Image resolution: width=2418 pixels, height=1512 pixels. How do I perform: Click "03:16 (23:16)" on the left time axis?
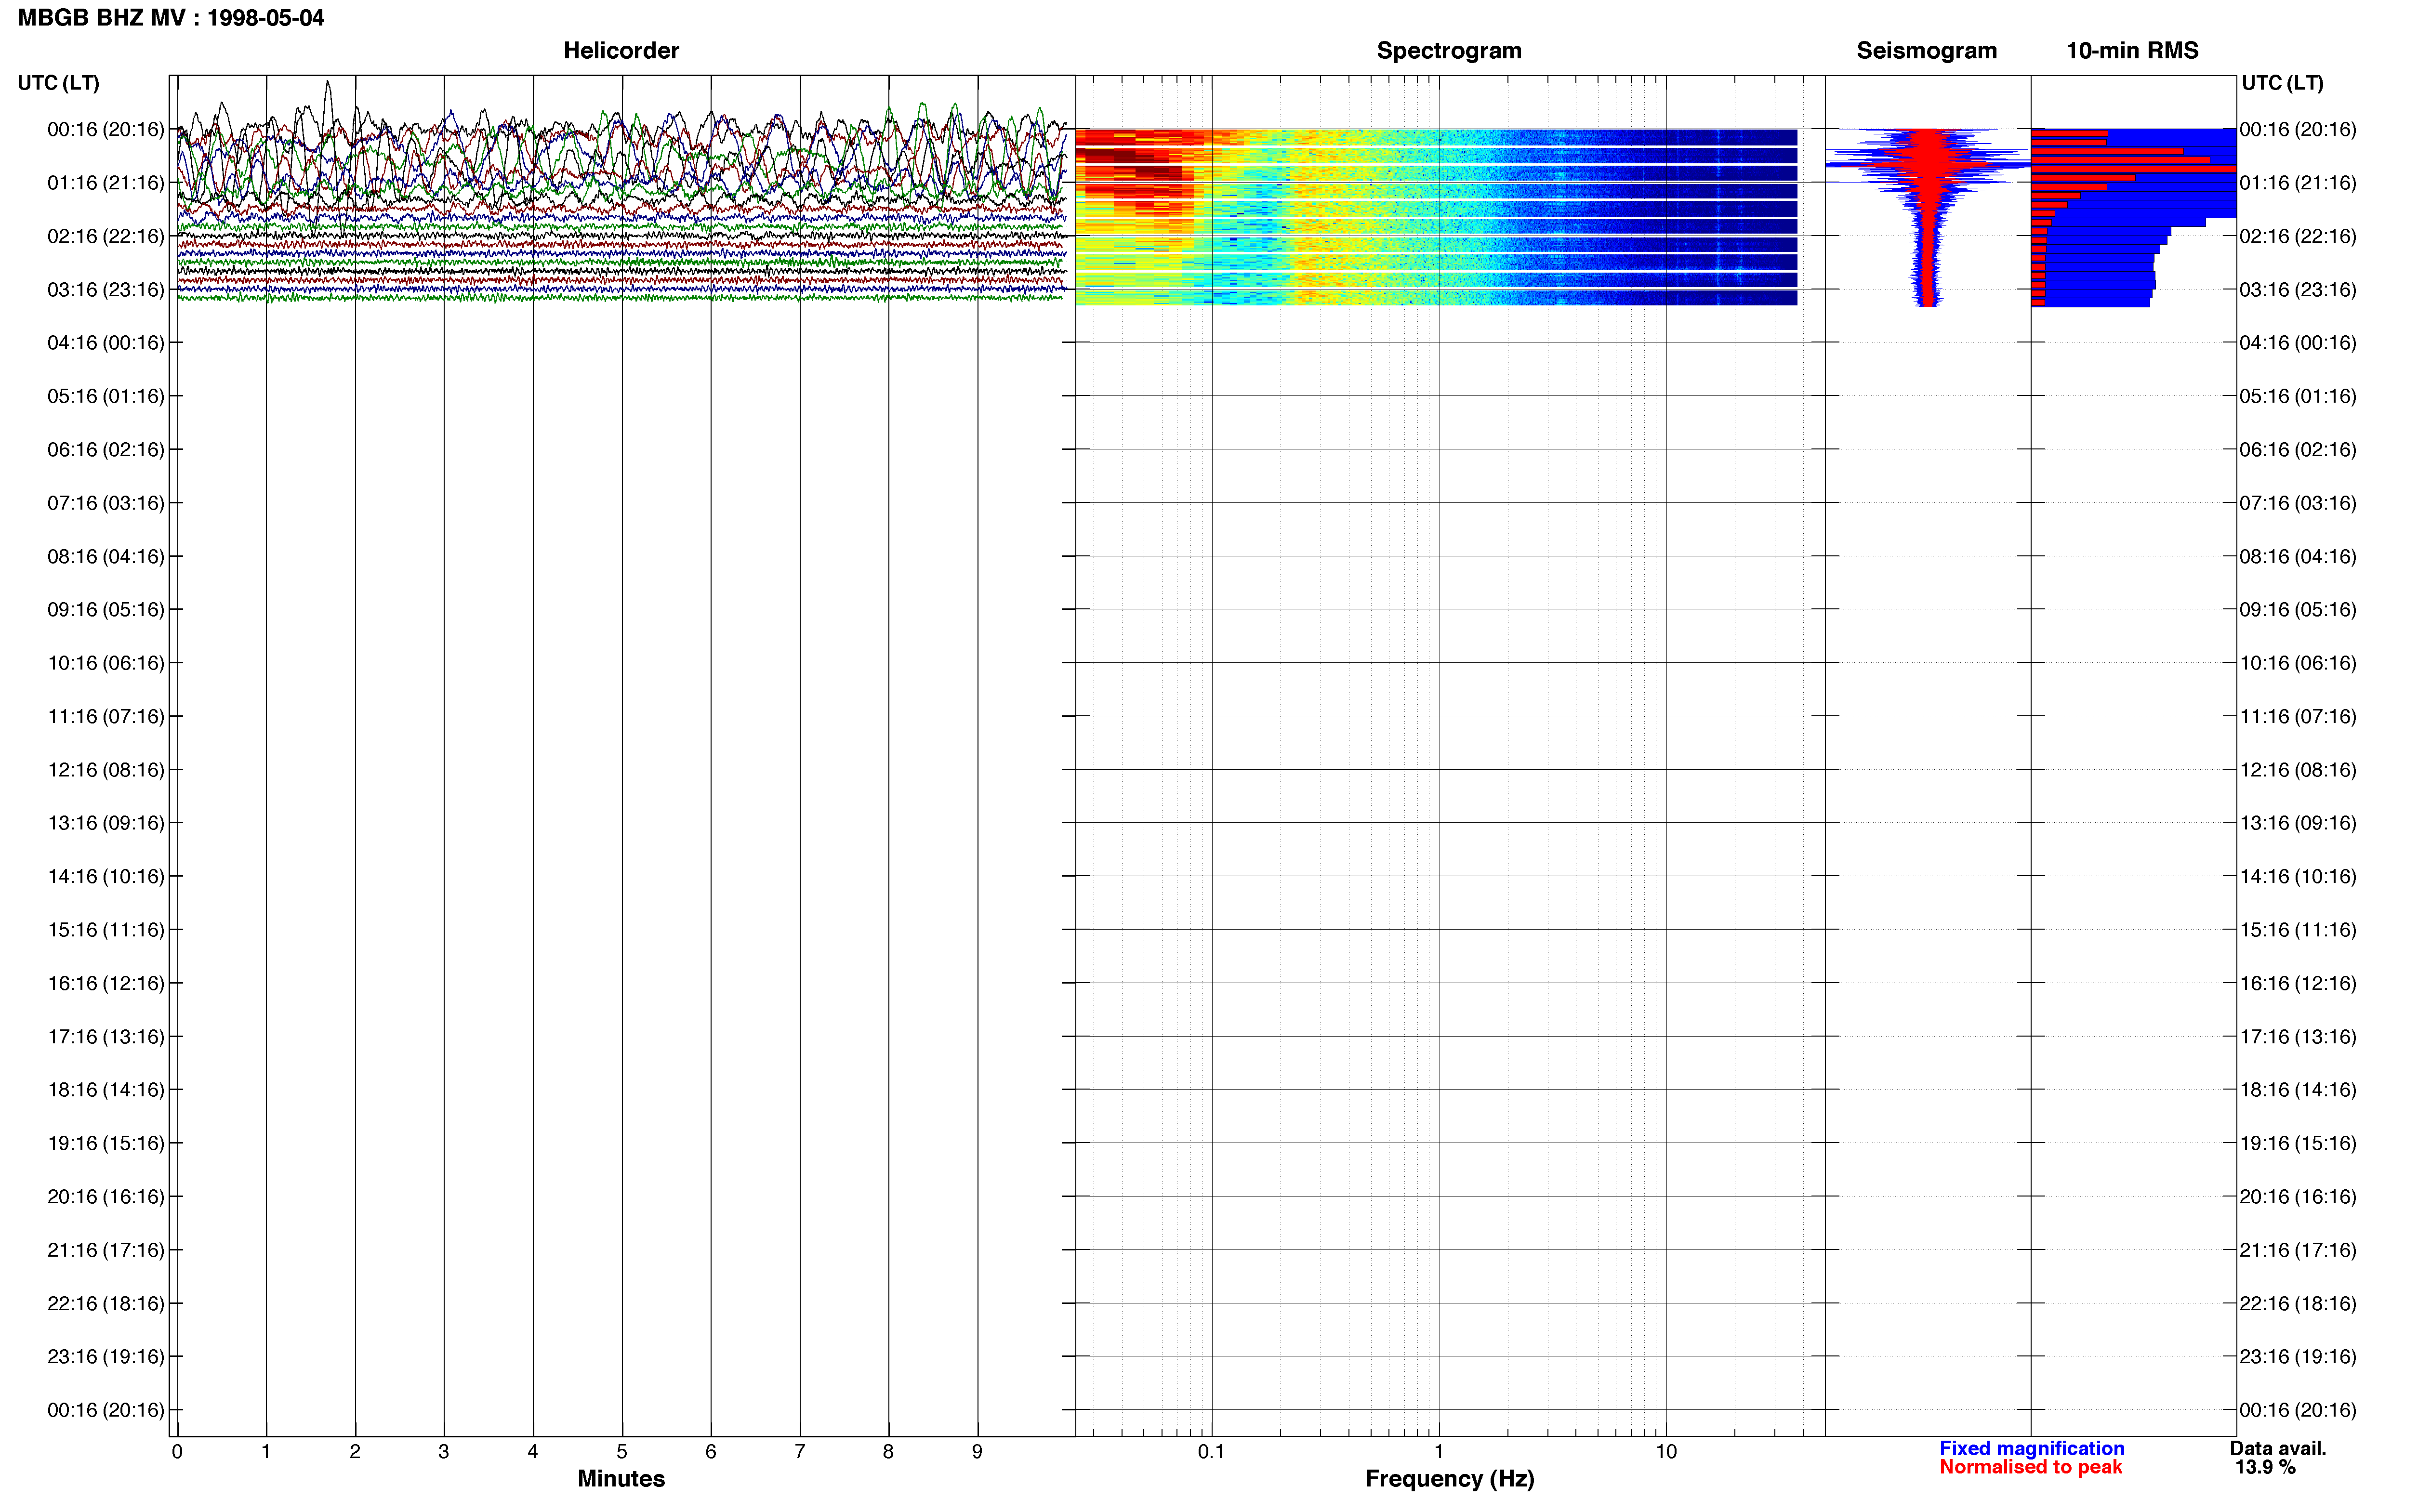click(106, 290)
